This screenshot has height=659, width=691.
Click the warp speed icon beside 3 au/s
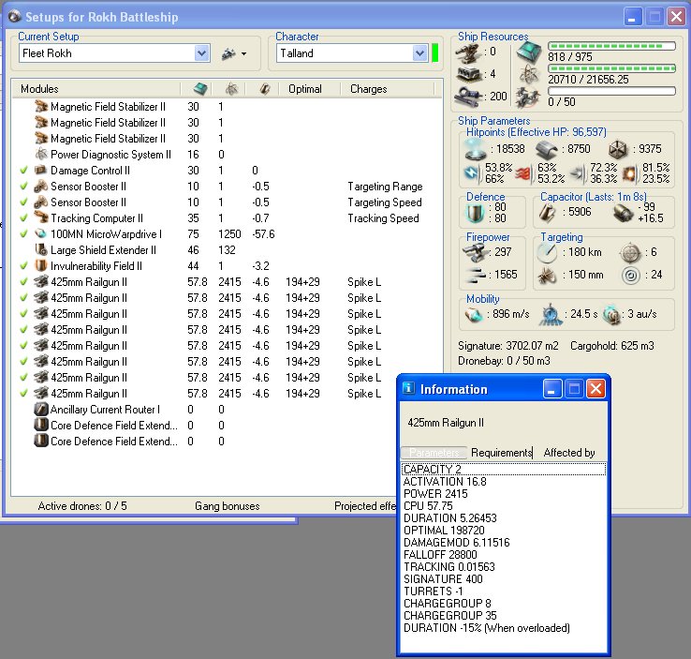[611, 315]
